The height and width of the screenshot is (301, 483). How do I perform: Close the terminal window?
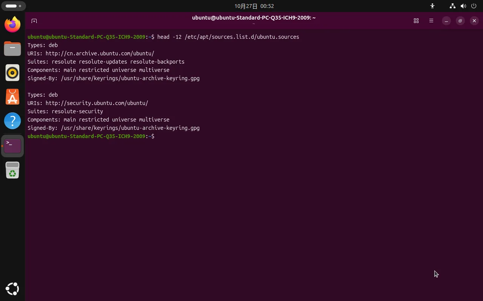(x=474, y=21)
